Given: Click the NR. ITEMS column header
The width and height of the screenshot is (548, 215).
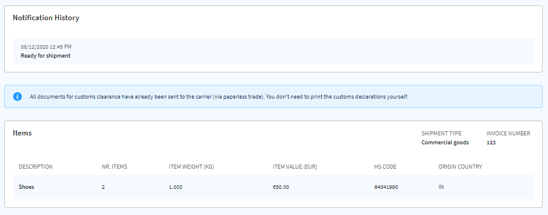Looking at the screenshot, I should 114,167.
